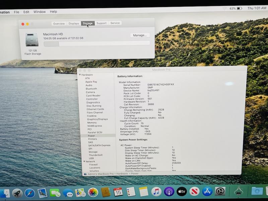Select SATA/SATA Express in the sidebar

click(99, 145)
